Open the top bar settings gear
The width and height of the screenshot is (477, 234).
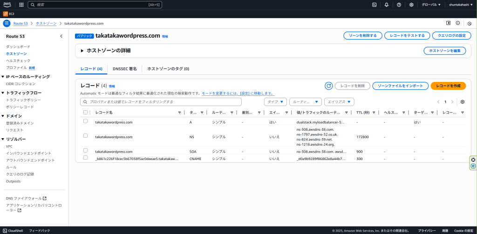point(411,5)
